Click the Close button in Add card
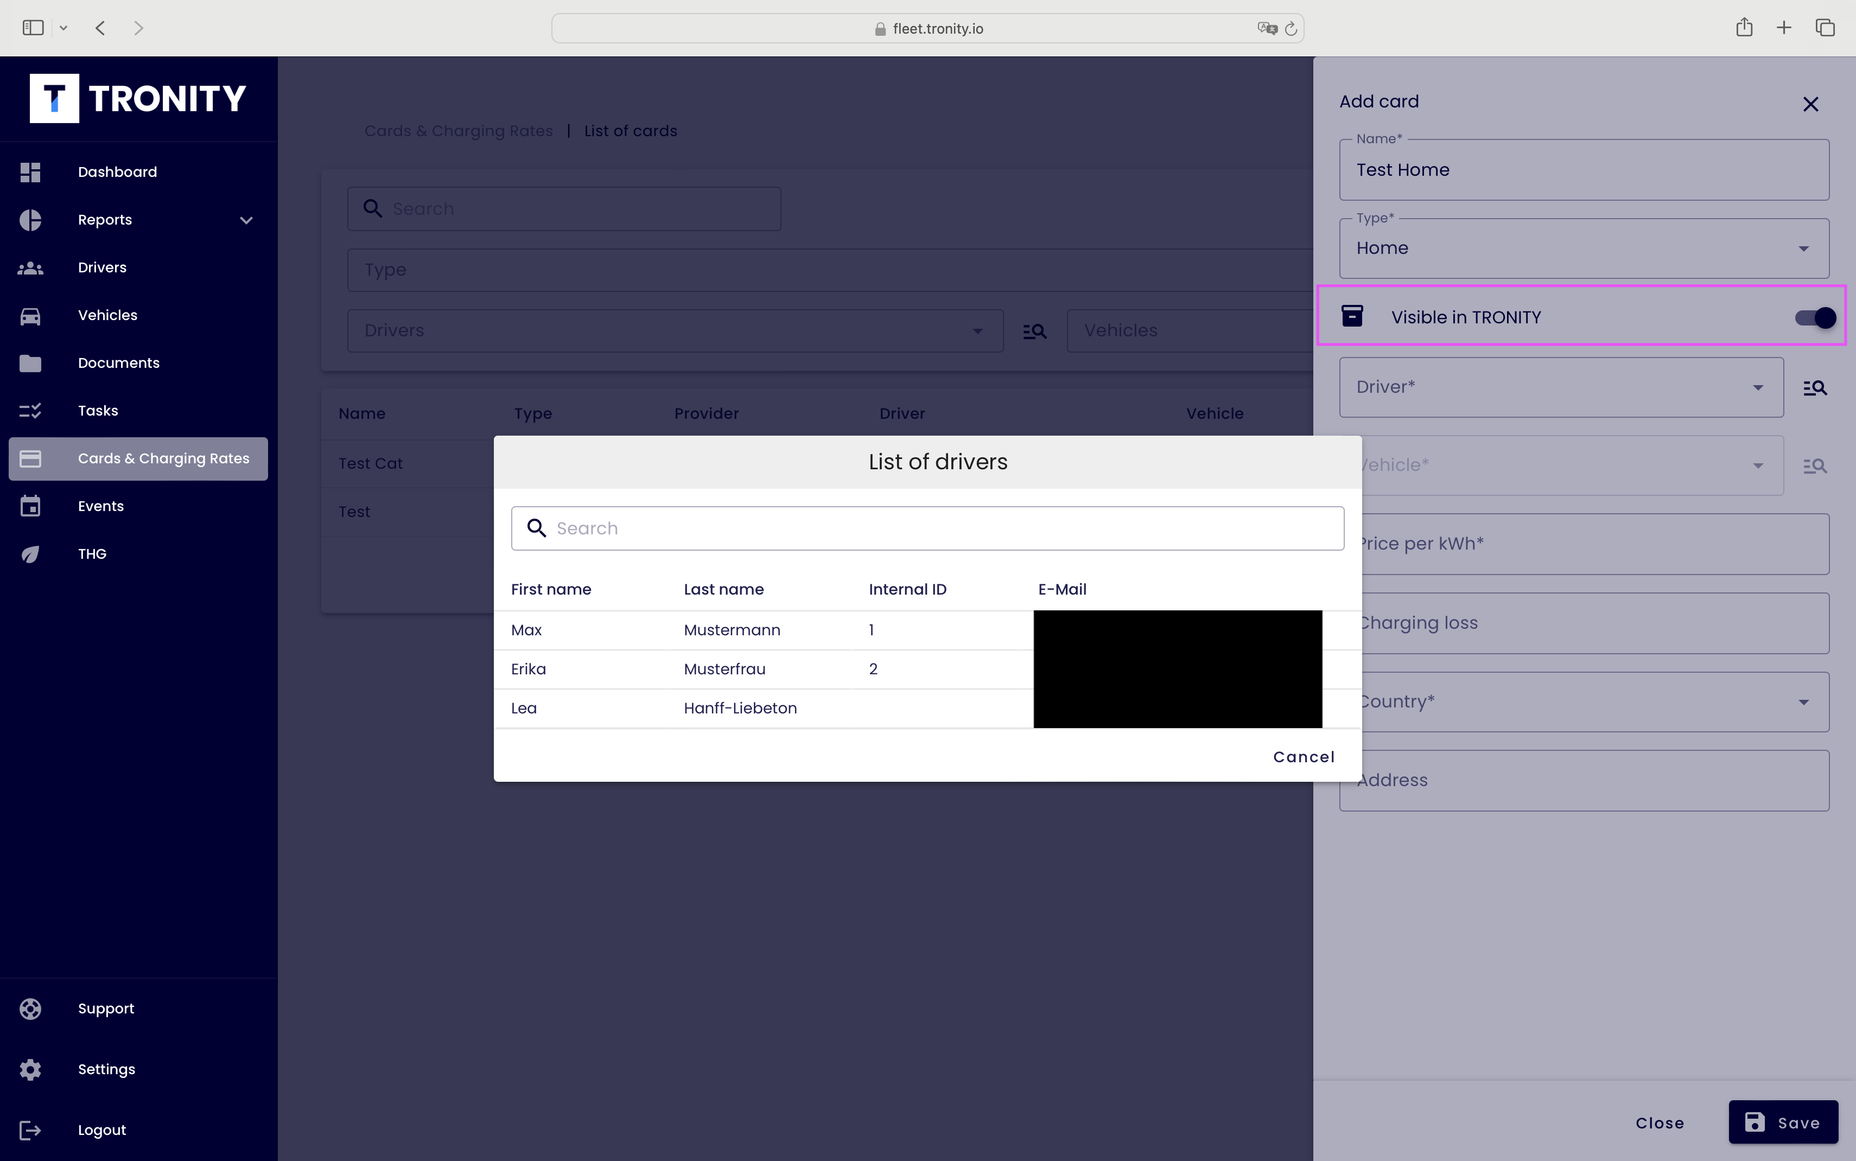The height and width of the screenshot is (1161, 1856). pos(1660,1122)
